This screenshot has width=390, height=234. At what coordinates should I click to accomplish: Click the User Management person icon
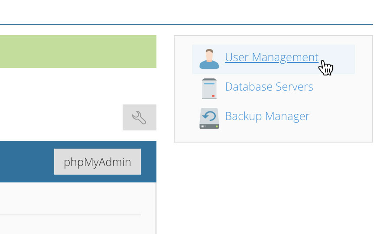point(209,59)
